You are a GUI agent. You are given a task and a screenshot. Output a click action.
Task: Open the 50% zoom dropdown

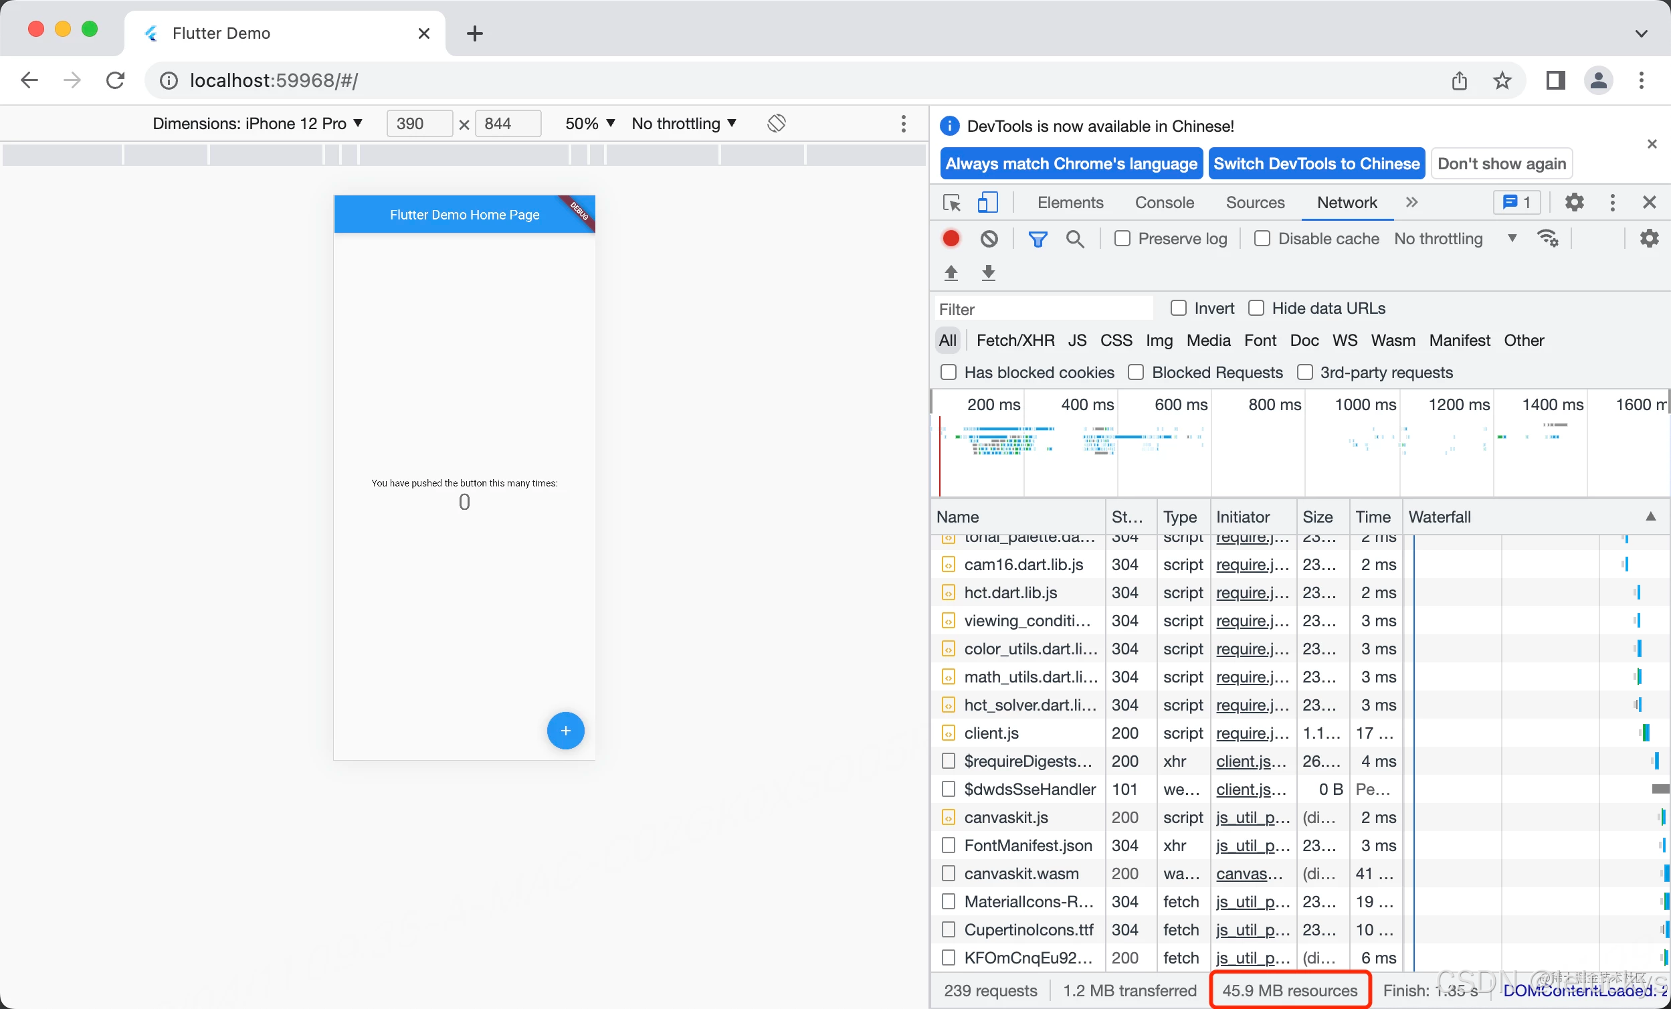pyautogui.click(x=588, y=124)
